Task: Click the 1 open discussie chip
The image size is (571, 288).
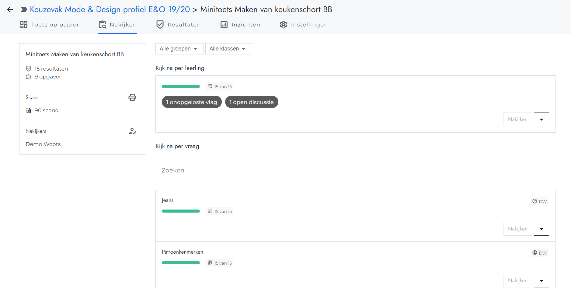Action: 252,102
